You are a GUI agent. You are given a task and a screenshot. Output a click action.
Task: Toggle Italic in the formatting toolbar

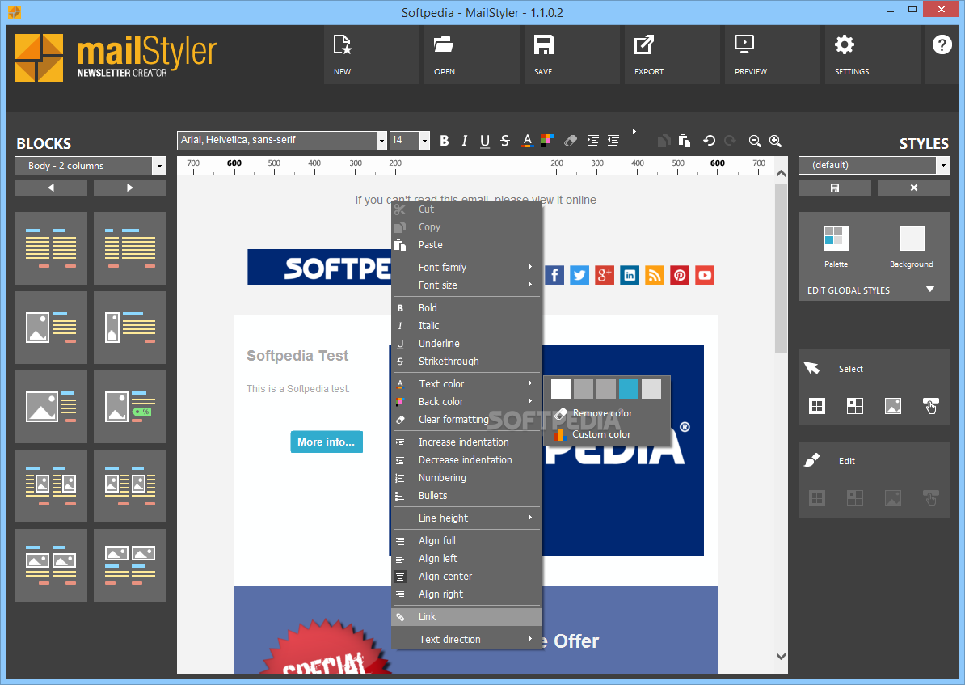(465, 141)
